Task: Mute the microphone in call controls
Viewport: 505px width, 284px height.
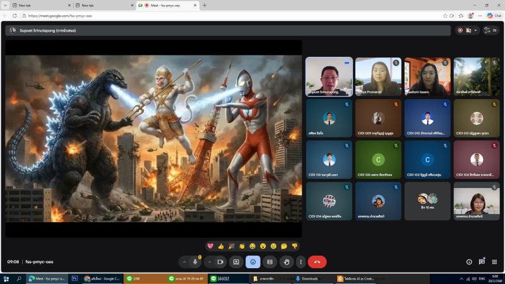Action: [x=195, y=261]
